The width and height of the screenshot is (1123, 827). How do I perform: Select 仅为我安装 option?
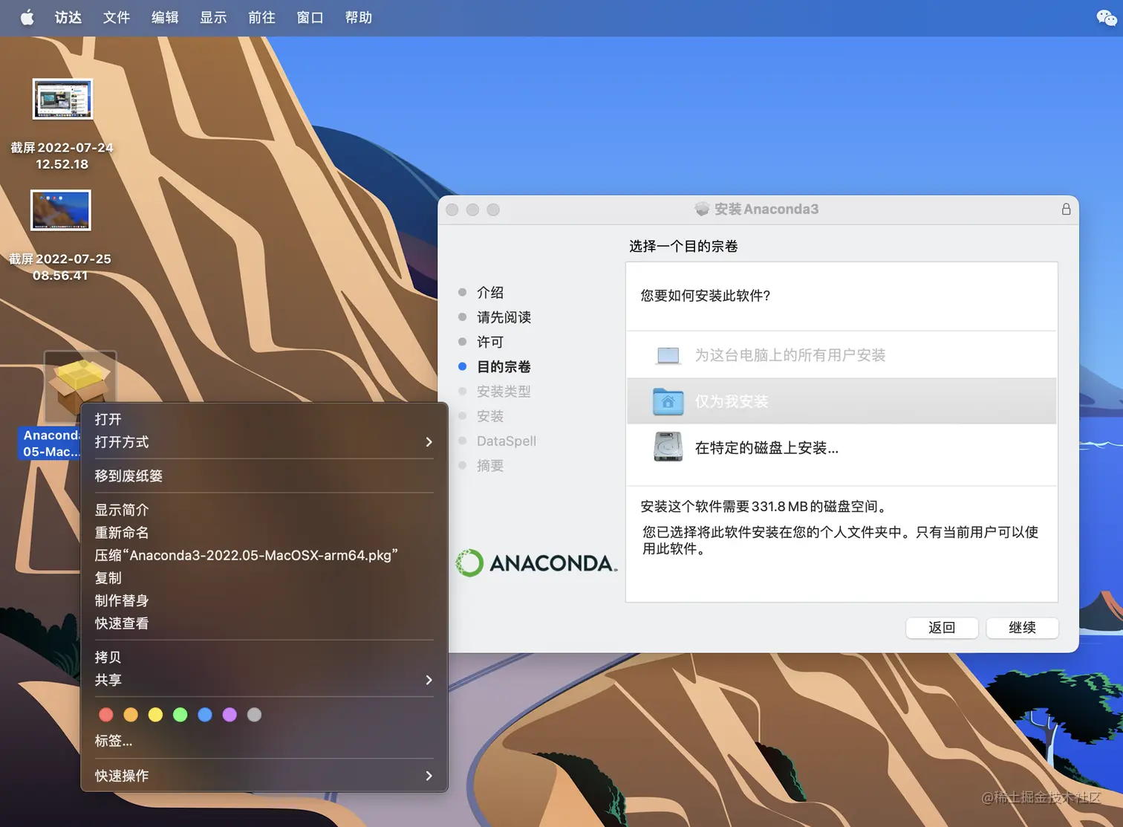[842, 401]
